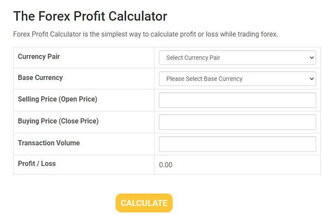The height and width of the screenshot is (215, 332).
Task: Click the Base Currency row label
Action: (x=40, y=77)
